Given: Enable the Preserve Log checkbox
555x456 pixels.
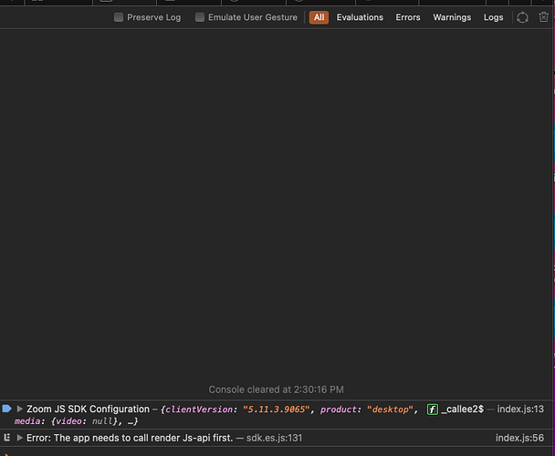Looking at the screenshot, I should pos(119,17).
